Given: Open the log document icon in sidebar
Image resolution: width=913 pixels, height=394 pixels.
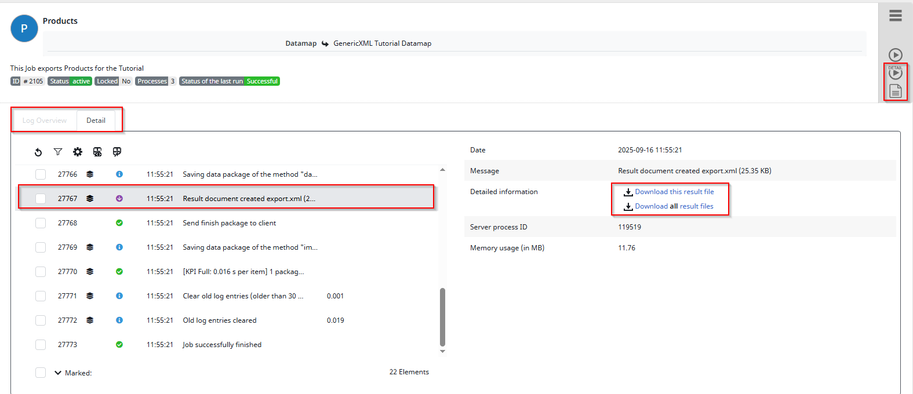Looking at the screenshot, I should [x=896, y=91].
